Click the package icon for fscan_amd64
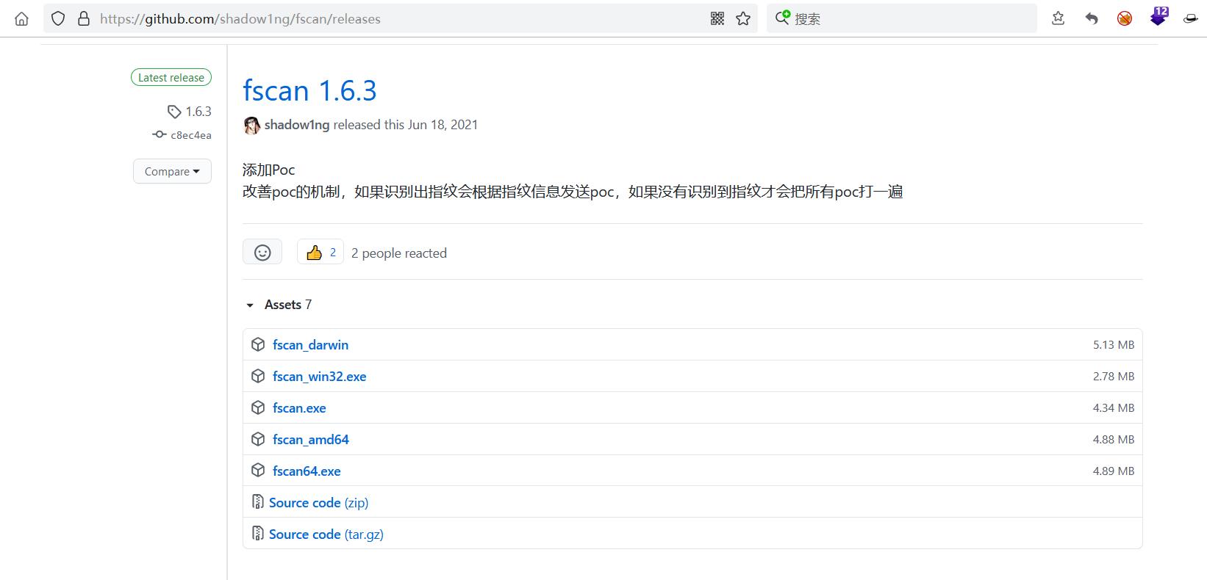The height and width of the screenshot is (580, 1207). click(x=258, y=439)
